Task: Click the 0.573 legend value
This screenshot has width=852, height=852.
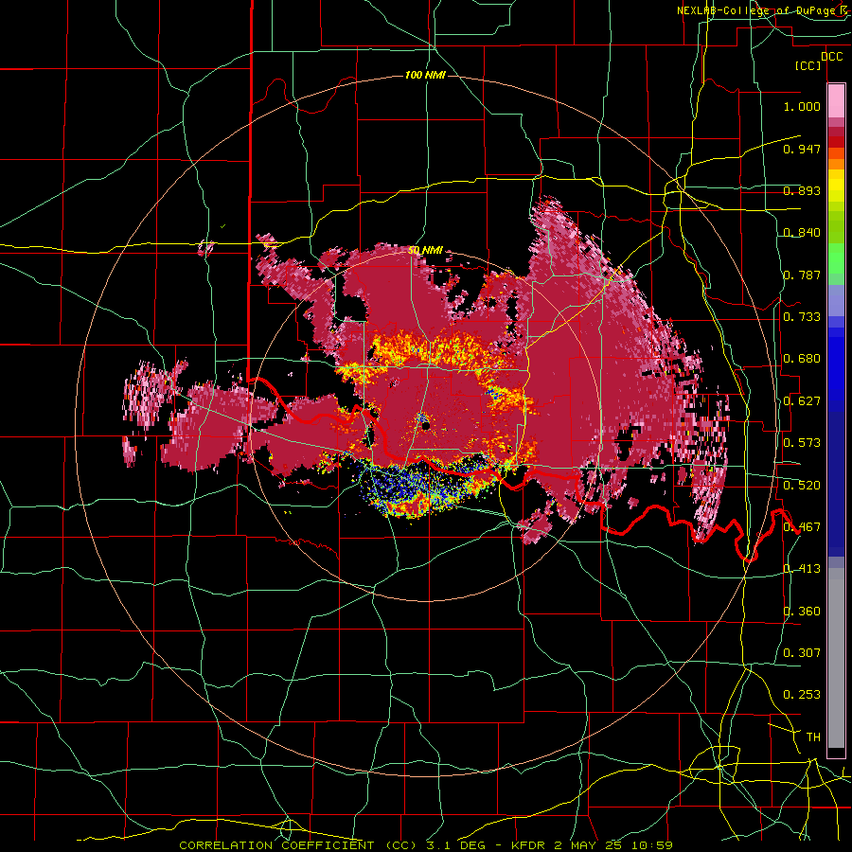Action: pos(802,443)
